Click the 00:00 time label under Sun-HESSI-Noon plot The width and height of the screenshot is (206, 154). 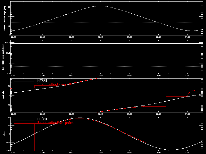[72, 75]
